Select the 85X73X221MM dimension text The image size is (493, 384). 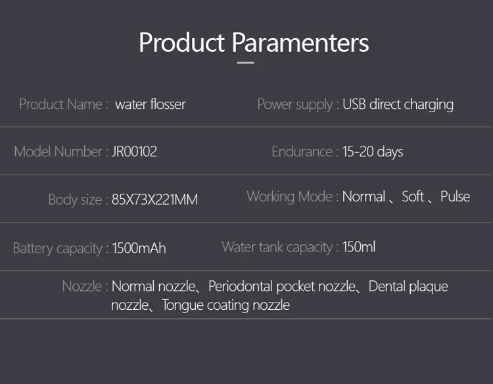tap(154, 200)
